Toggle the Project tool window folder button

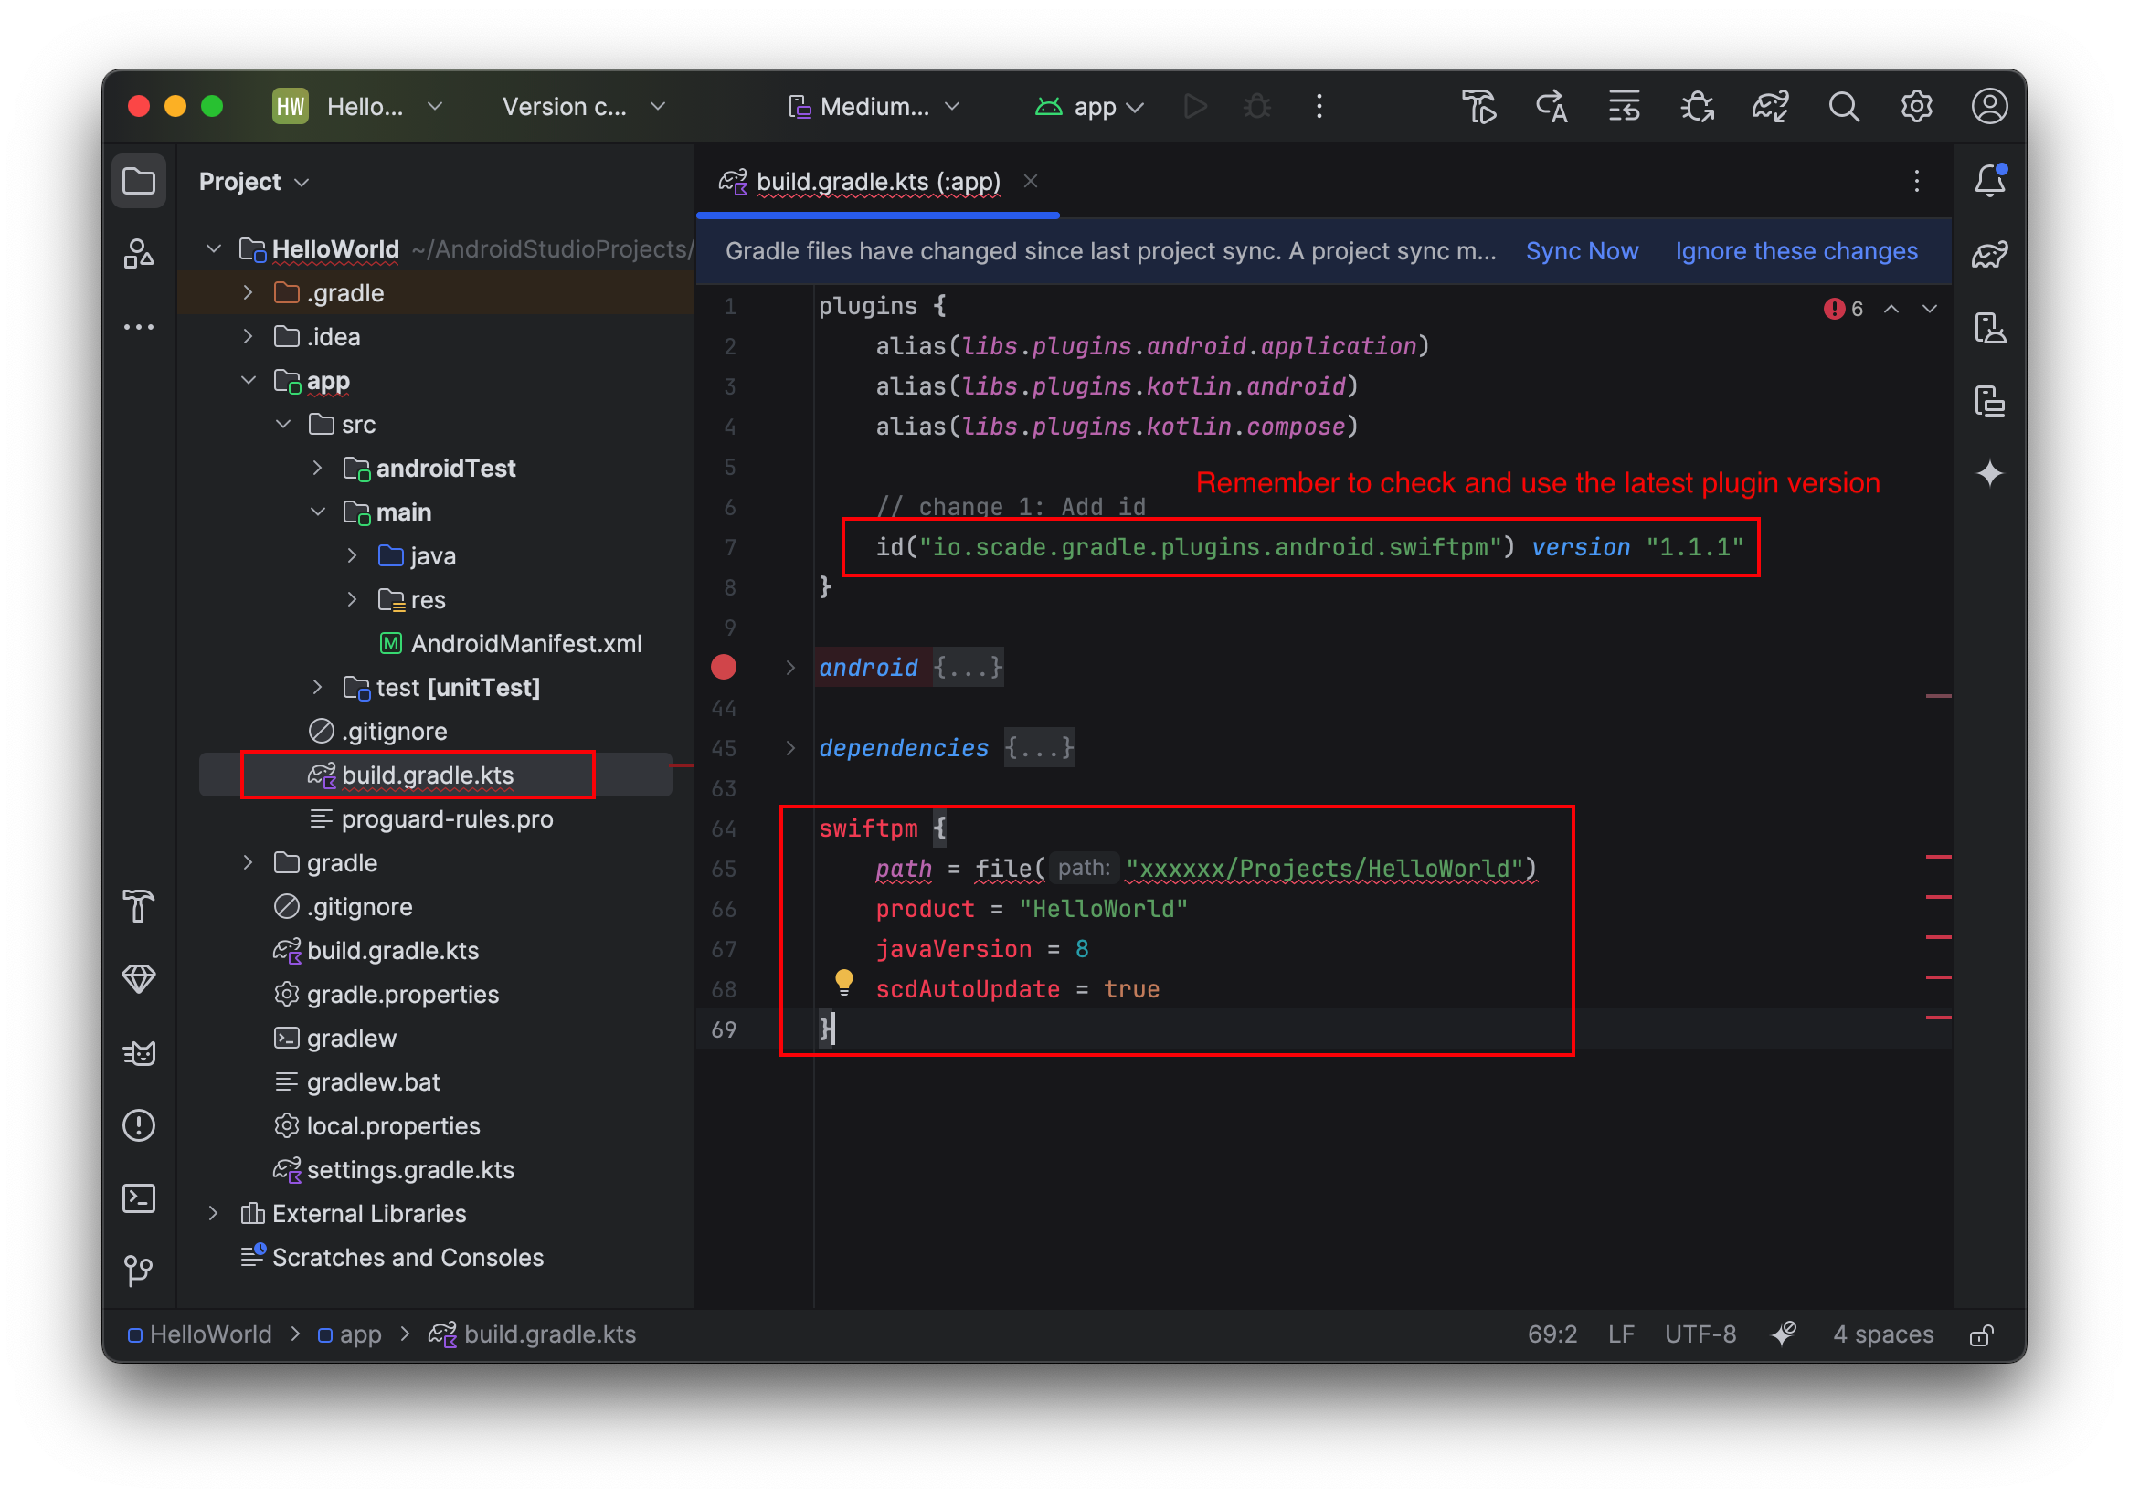click(139, 181)
